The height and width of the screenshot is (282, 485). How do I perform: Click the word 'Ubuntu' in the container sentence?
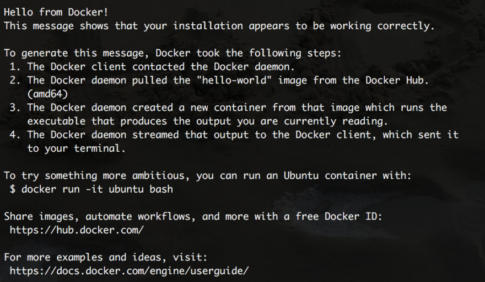click(301, 175)
